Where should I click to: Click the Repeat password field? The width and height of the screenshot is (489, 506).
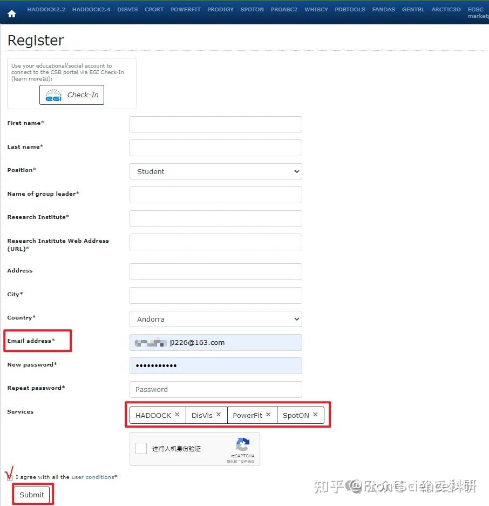tap(216, 390)
